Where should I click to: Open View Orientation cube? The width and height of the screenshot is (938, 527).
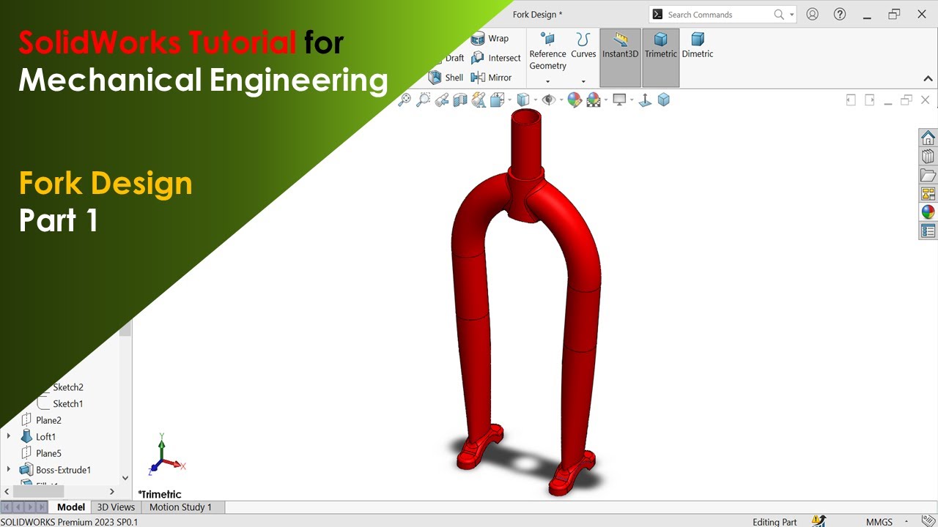498,100
